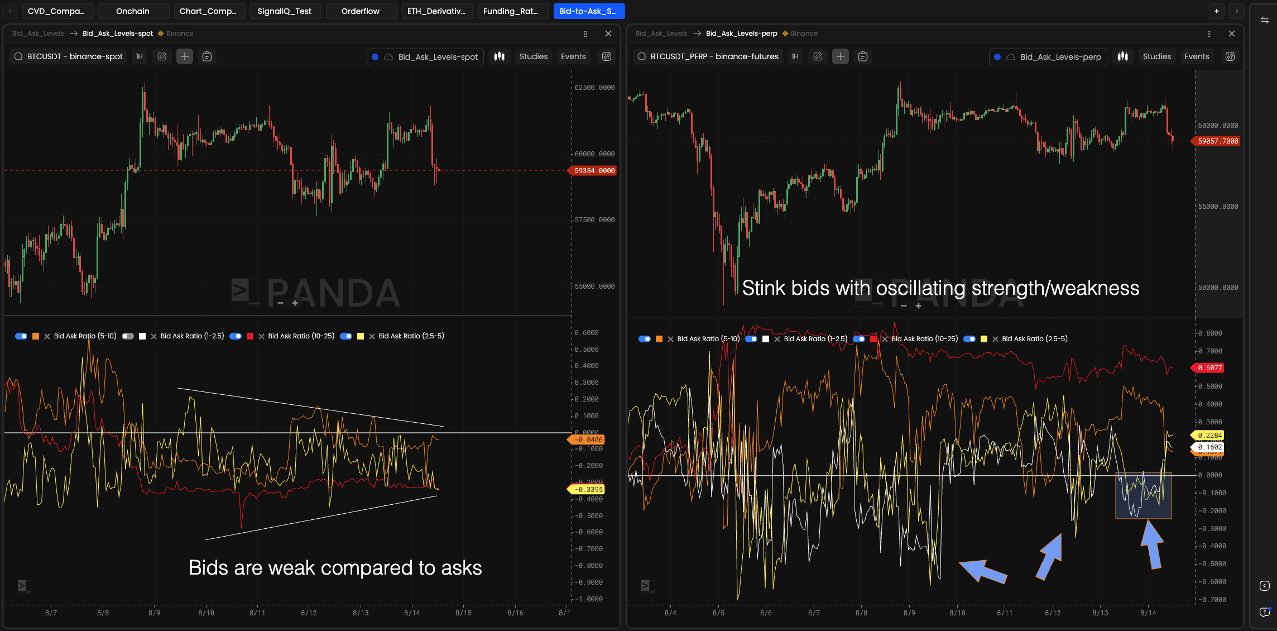This screenshot has width=1277, height=631.
Task: Click the edit pencil icon in perp panel
Action: (x=818, y=56)
